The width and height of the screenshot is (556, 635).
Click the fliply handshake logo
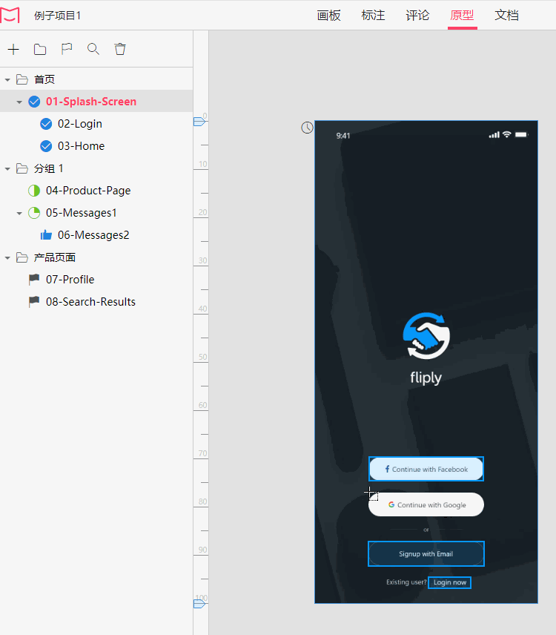(x=426, y=336)
